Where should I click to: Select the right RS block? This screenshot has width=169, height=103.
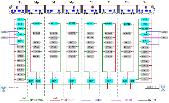[164, 38]
